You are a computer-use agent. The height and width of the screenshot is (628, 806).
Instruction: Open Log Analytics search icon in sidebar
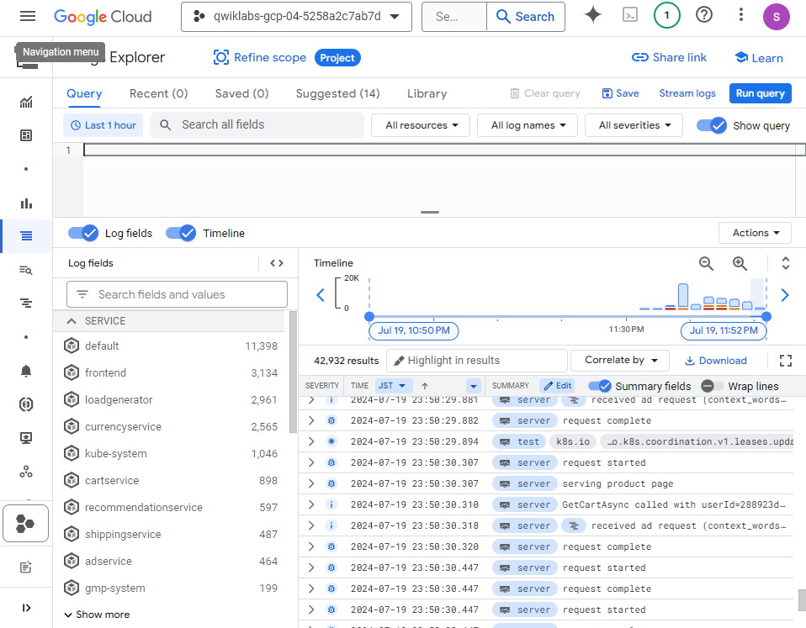tap(26, 270)
